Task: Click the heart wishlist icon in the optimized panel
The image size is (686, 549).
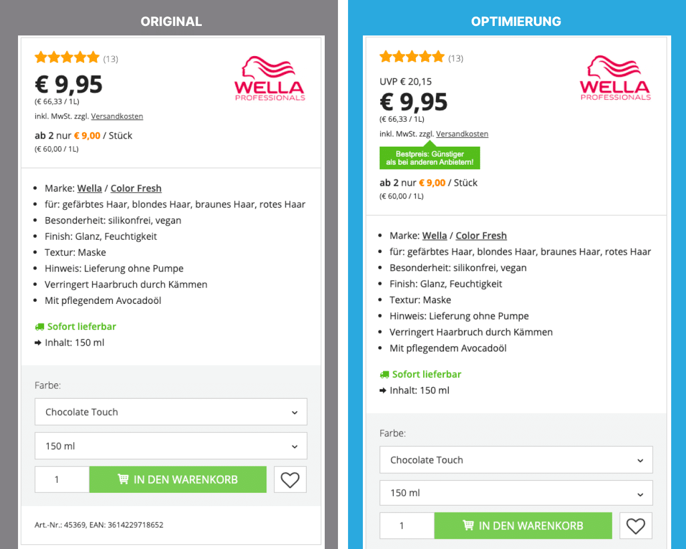Action: click(x=635, y=525)
